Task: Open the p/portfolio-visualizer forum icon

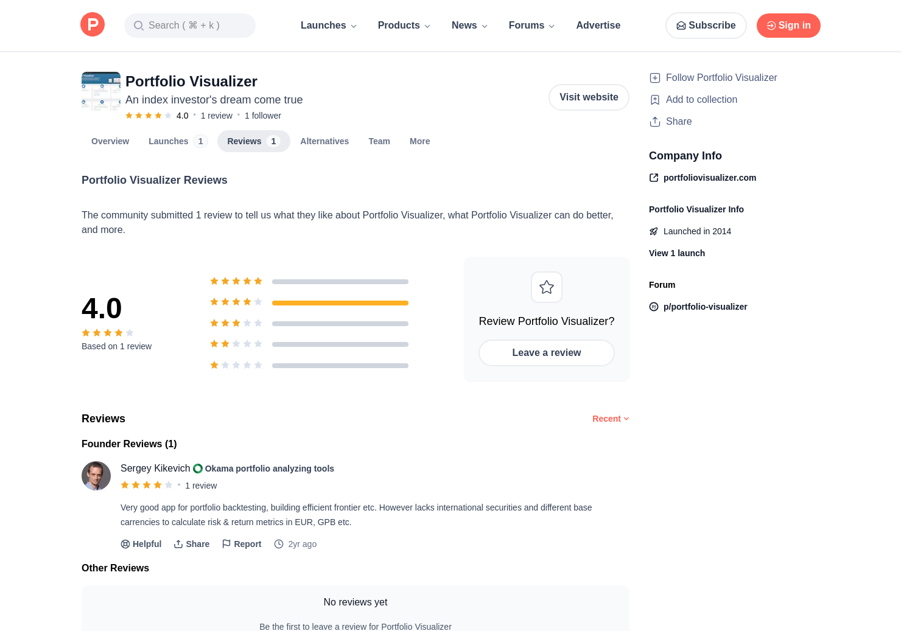Action: tap(654, 307)
